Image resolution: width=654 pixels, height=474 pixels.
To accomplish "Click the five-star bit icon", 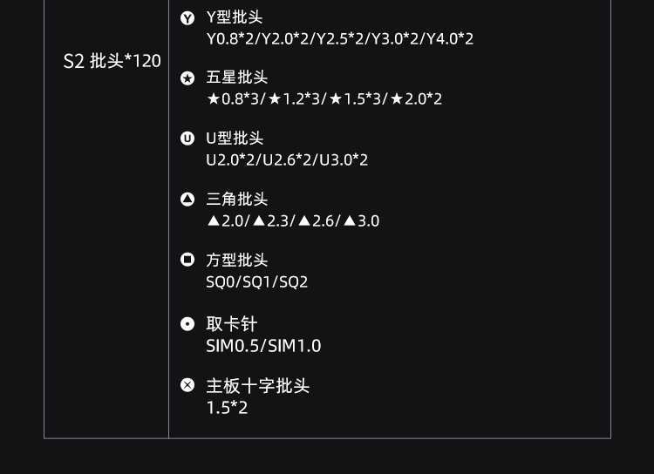I will tap(187, 78).
